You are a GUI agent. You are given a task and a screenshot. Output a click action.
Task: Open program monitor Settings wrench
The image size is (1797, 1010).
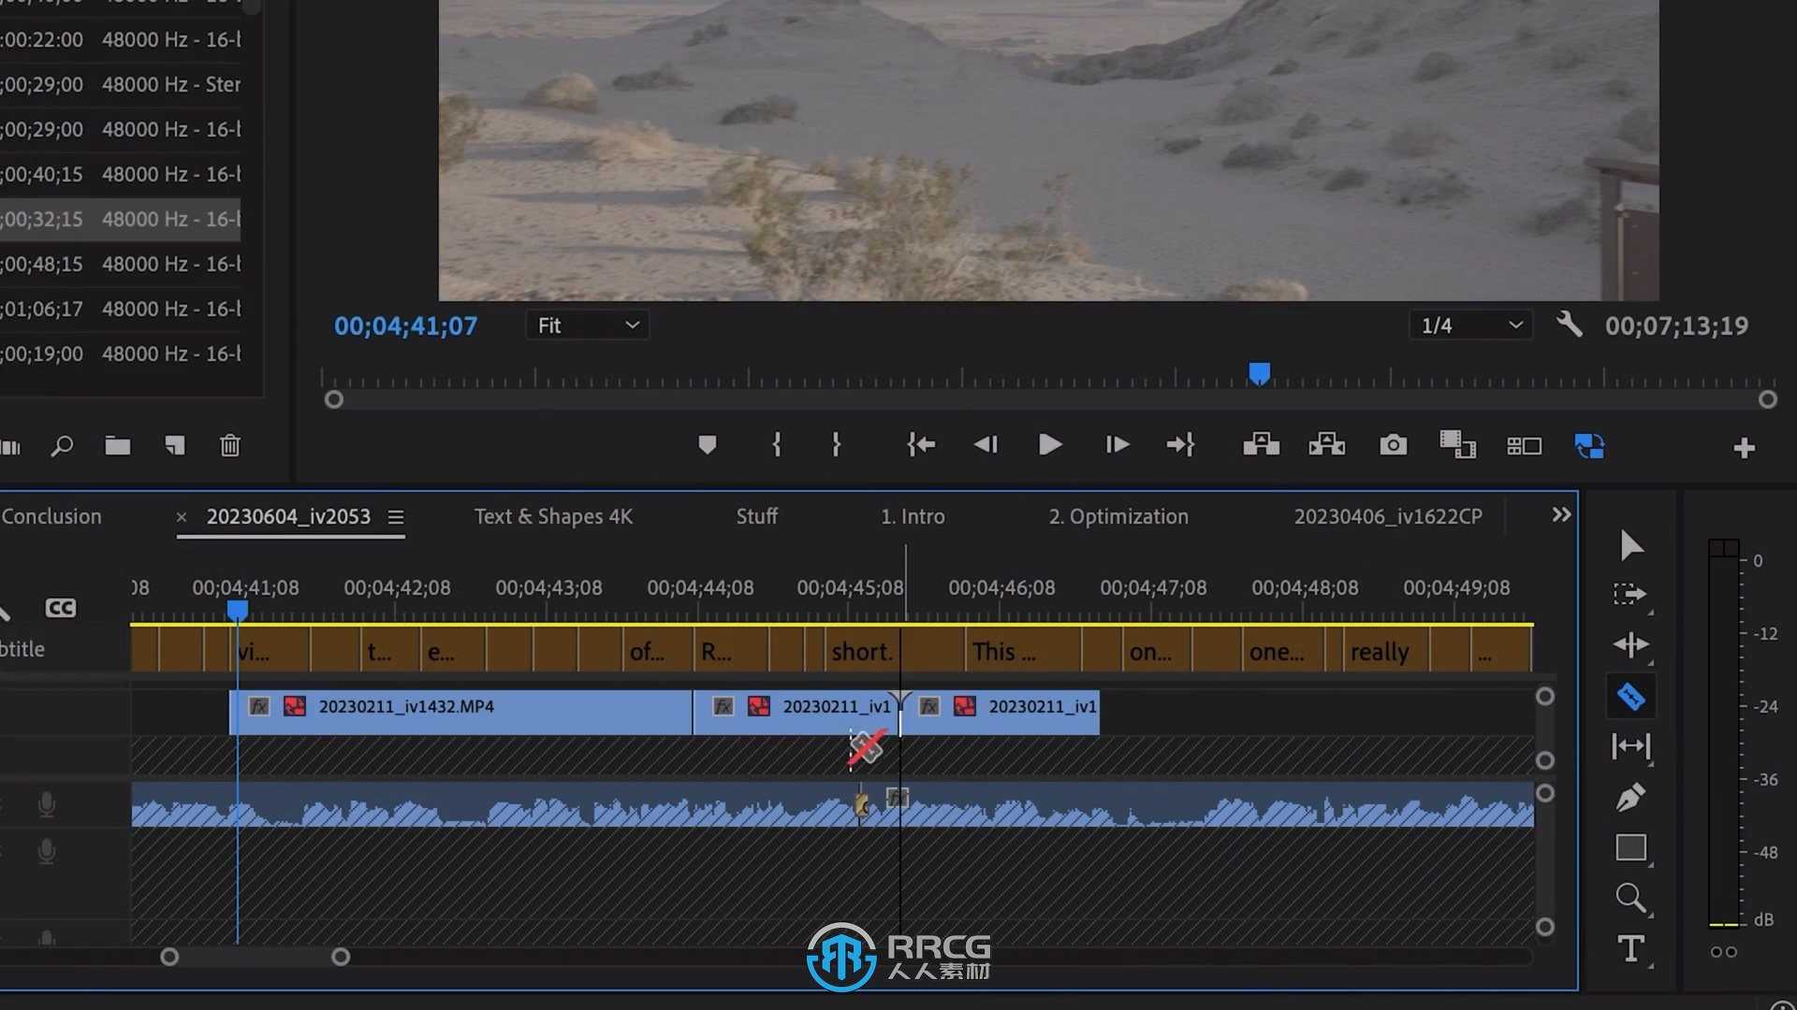[x=1570, y=325]
